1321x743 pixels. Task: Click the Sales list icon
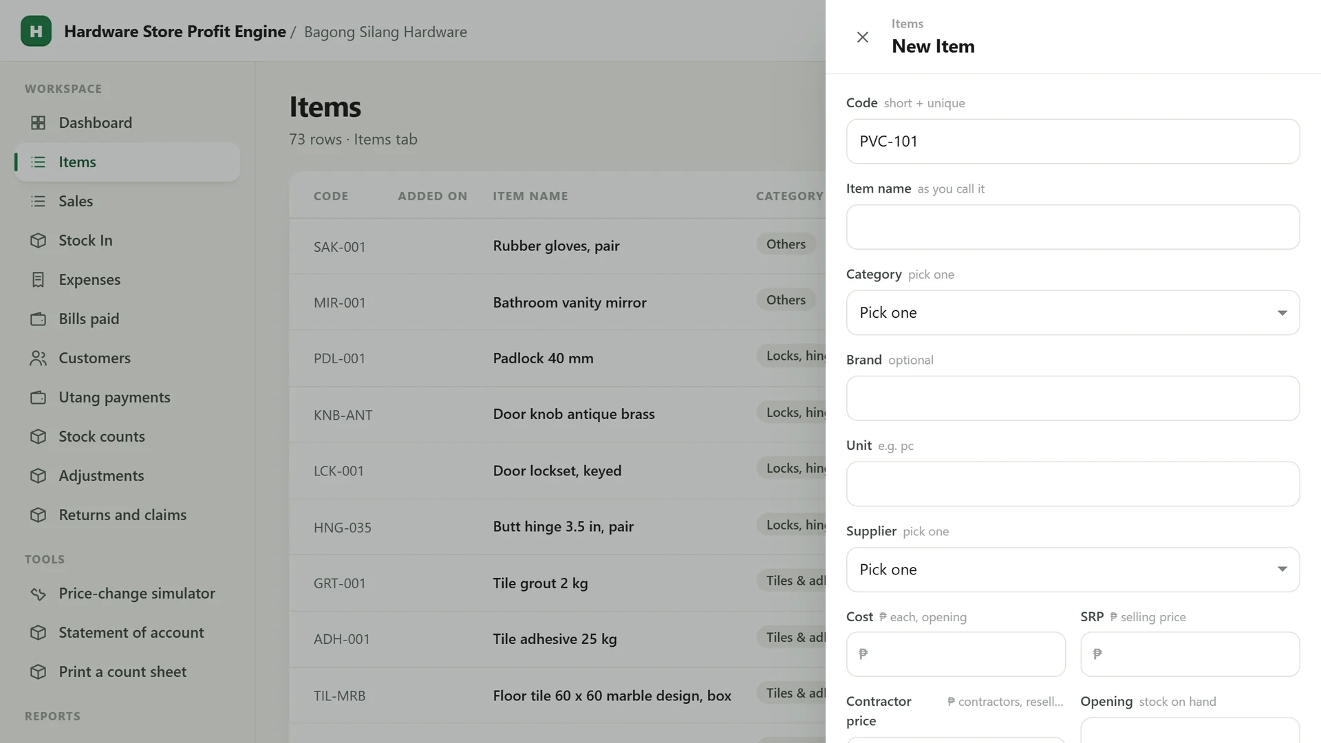click(x=39, y=201)
